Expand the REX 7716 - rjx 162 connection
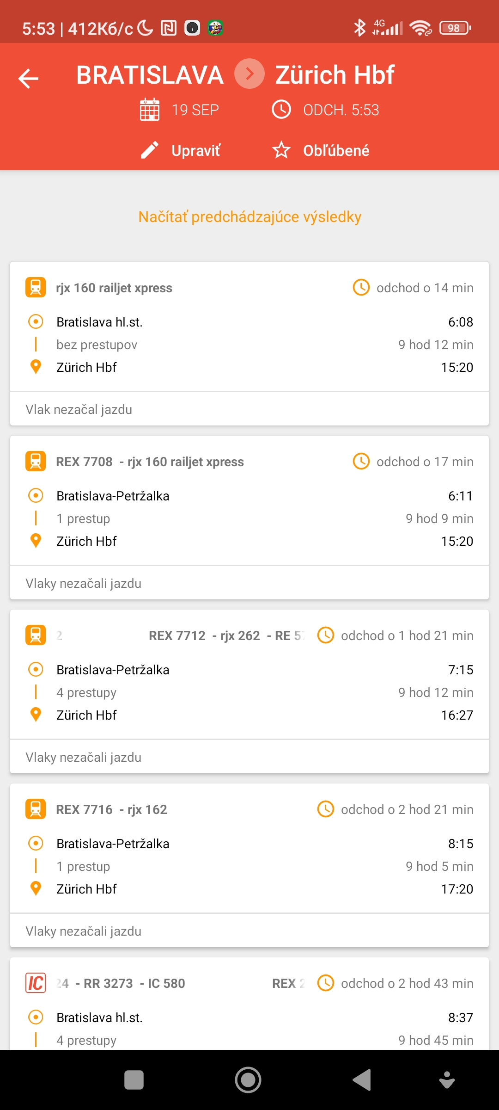Image resolution: width=499 pixels, height=1110 pixels. 249,866
